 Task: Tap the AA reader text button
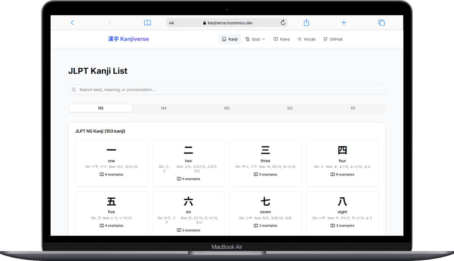[172, 23]
